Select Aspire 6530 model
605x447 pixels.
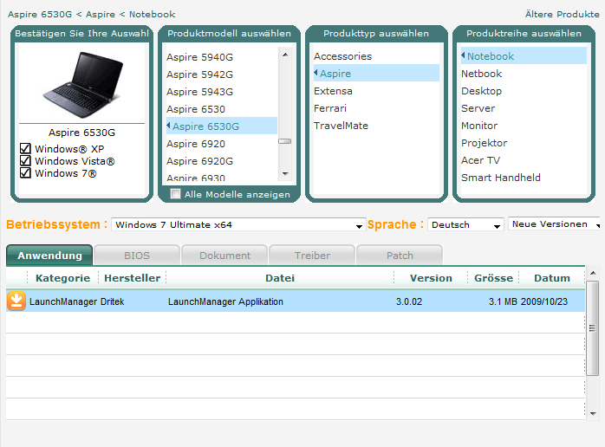click(196, 109)
